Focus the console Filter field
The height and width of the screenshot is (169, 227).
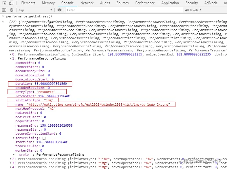pyautogui.click(x=125, y=10)
